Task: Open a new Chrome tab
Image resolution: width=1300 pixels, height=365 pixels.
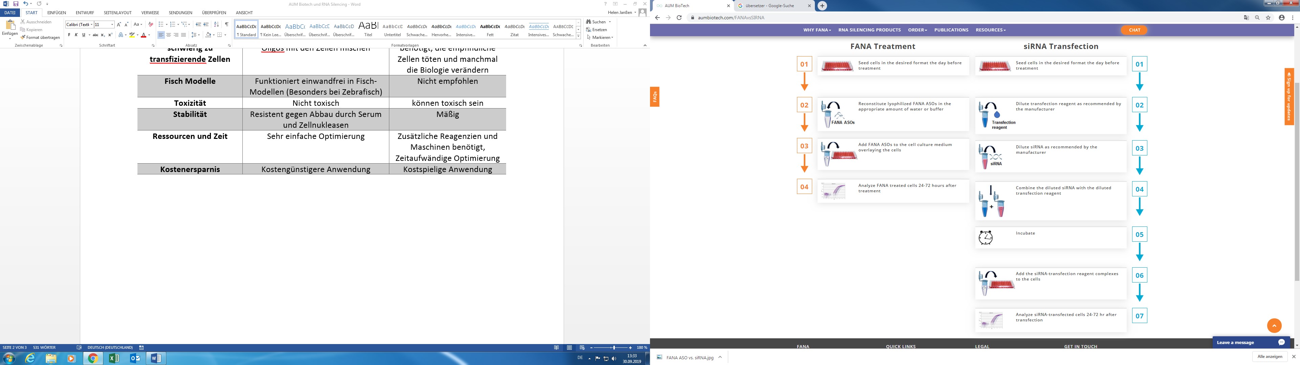Action: (x=822, y=5)
